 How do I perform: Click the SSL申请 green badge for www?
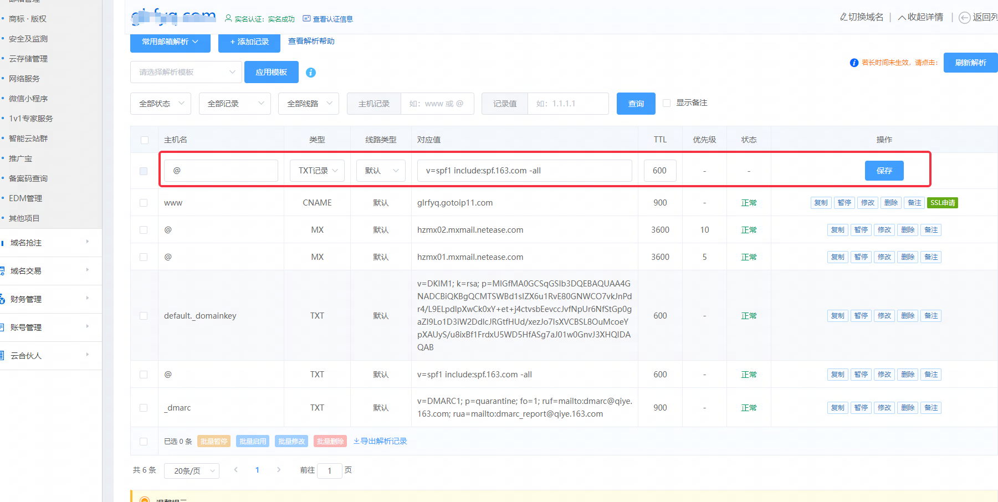[942, 203]
